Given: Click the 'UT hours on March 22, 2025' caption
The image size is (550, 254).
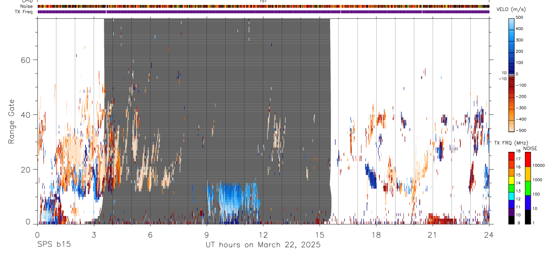Looking at the screenshot, I should tap(263, 245).
